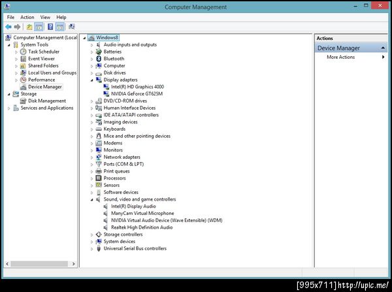Click the Keyboards category icon
The height and width of the screenshot is (292, 392).
[99, 129]
